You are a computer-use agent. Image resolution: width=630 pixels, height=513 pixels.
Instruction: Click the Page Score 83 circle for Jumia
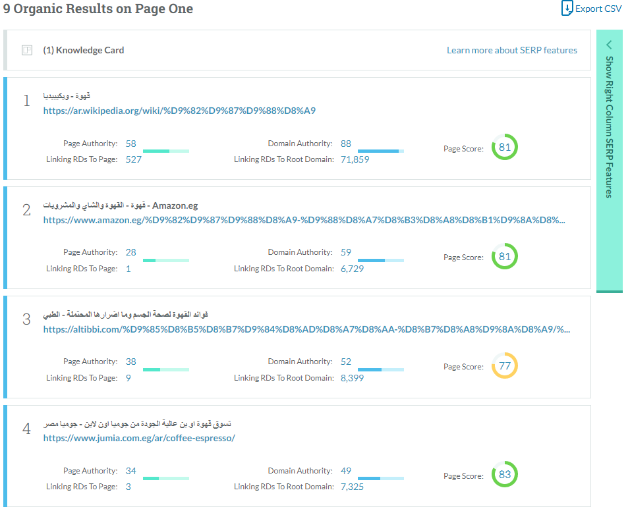(505, 475)
